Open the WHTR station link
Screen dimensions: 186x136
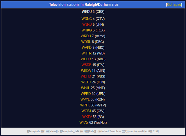pos(87,53)
